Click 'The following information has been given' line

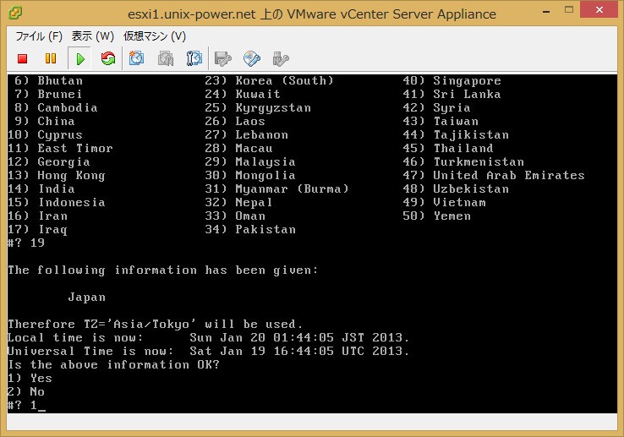pos(163,270)
